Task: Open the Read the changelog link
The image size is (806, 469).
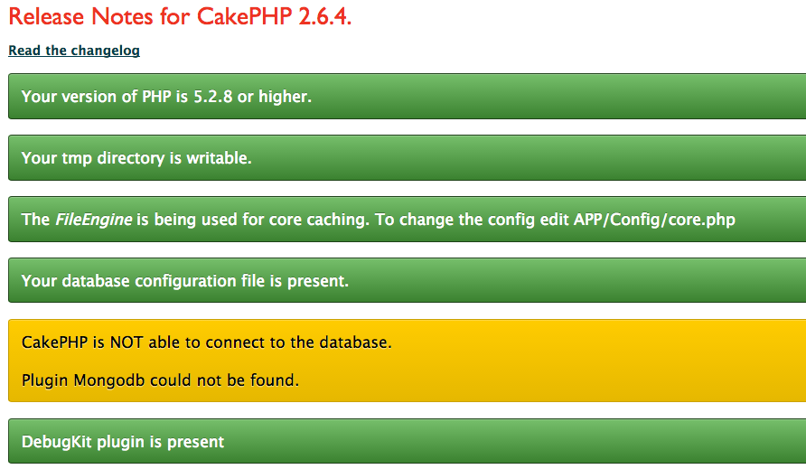Action: pos(74,51)
